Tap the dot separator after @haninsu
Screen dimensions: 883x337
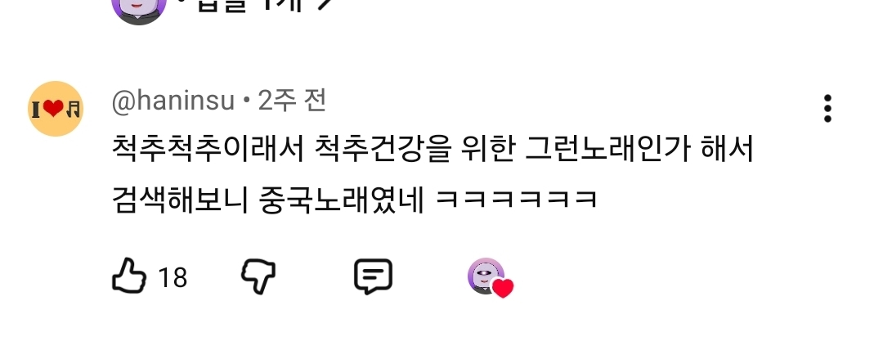[246, 102]
